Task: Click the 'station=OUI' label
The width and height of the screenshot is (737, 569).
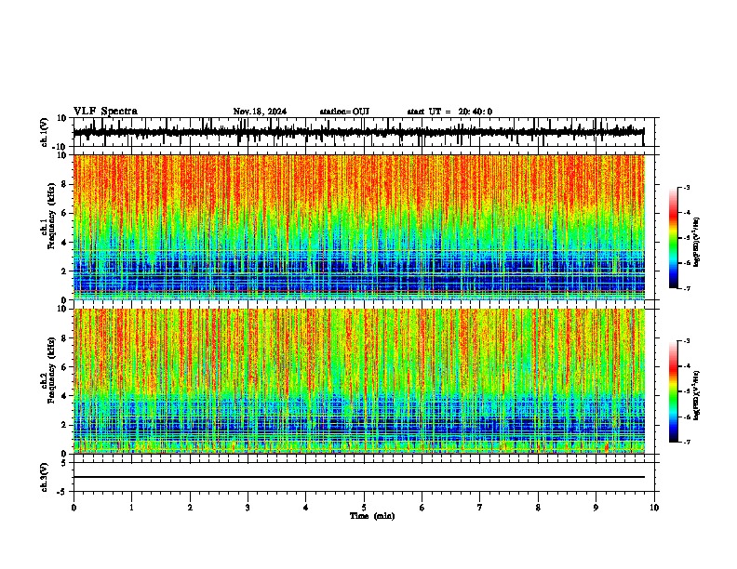Action: click(344, 112)
